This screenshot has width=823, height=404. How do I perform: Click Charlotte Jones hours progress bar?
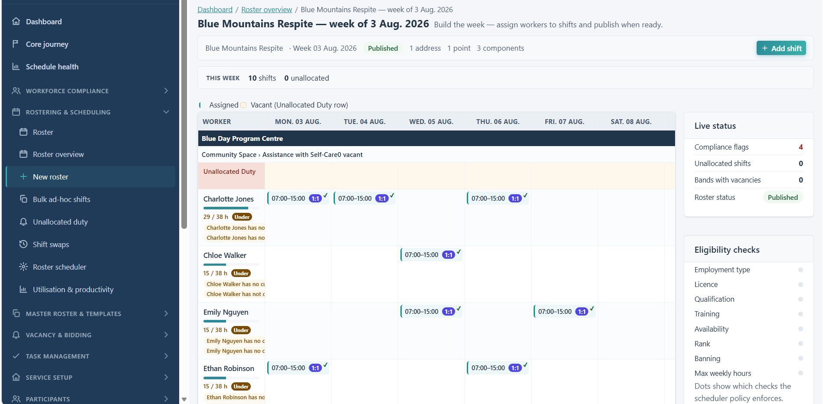tap(231, 208)
